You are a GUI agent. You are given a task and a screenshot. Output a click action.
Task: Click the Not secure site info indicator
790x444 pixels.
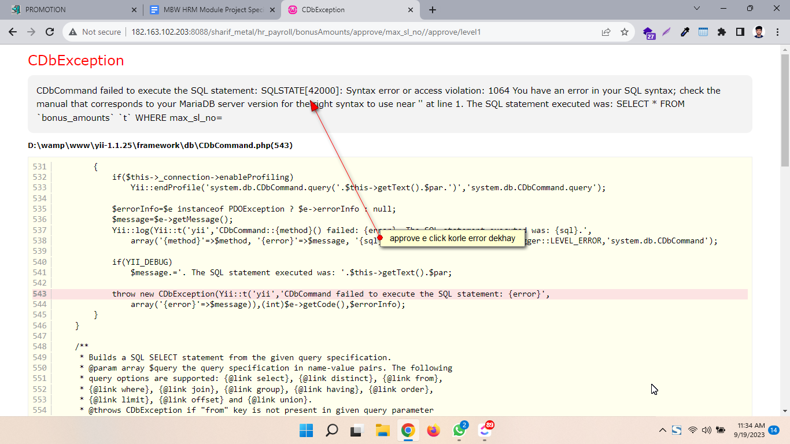(x=95, y=32)
